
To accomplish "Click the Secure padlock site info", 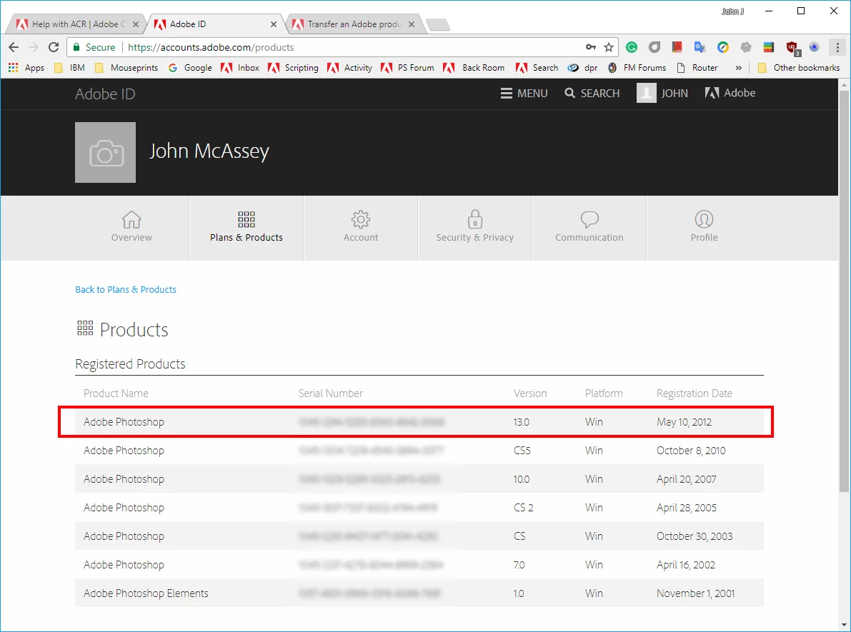I will pos(94,47).
